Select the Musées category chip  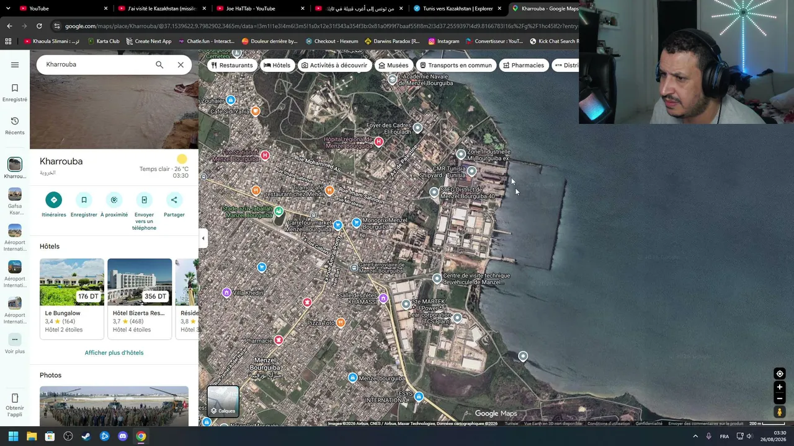(393, 65)
